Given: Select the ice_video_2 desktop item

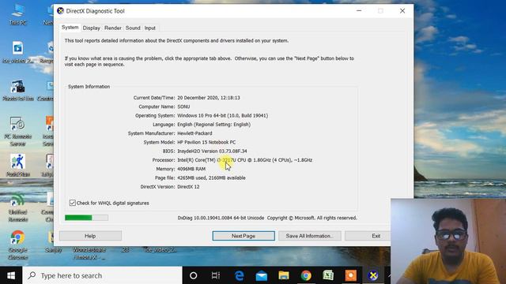Looking at the screenshot, I should click(160, 250).
